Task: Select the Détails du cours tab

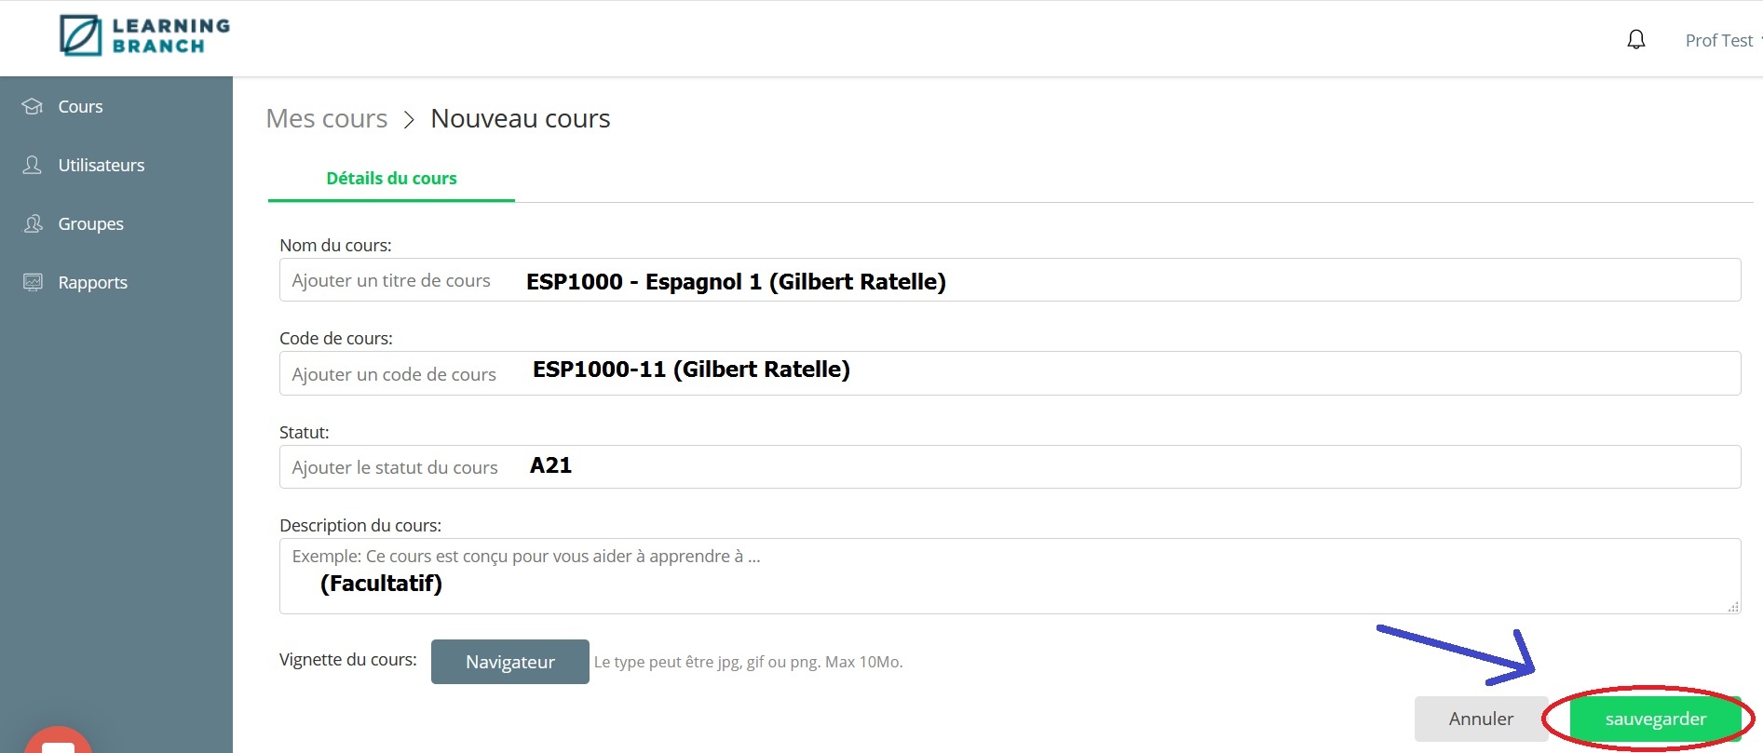Action: click(x=391, y=178)
